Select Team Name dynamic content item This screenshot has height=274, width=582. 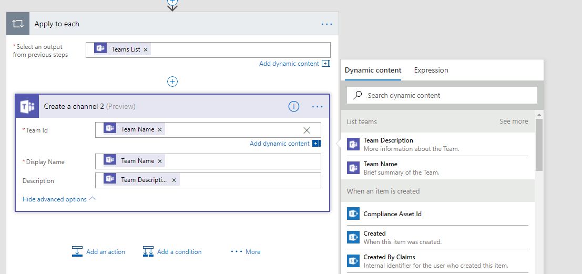438,168
